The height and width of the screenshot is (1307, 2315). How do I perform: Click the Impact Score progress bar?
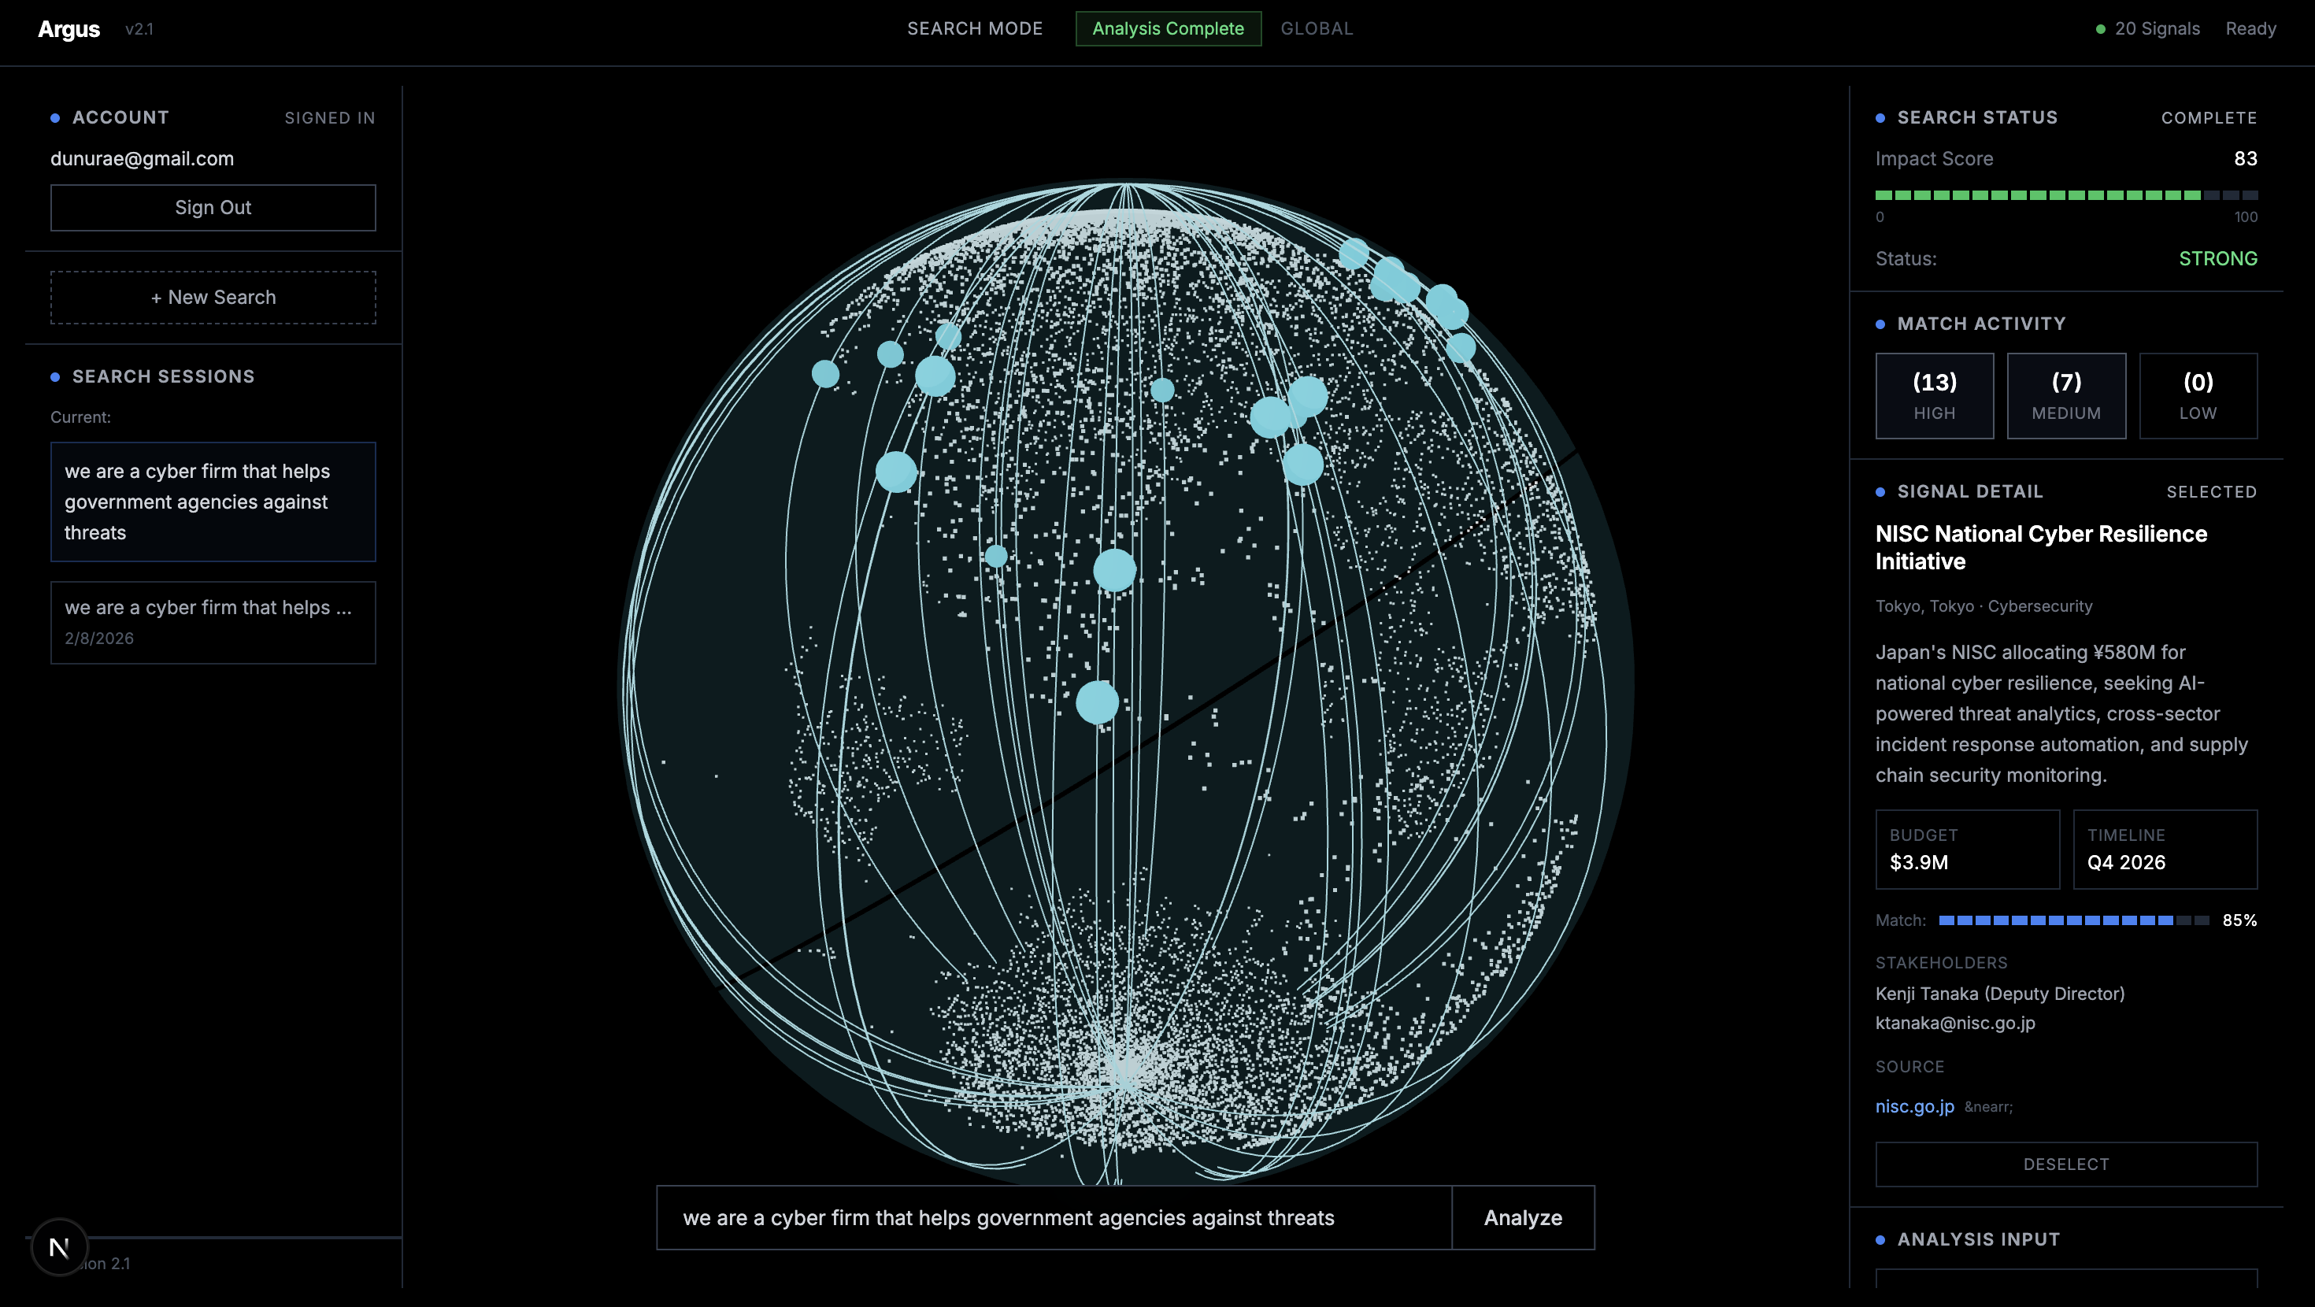[2065, 195]
